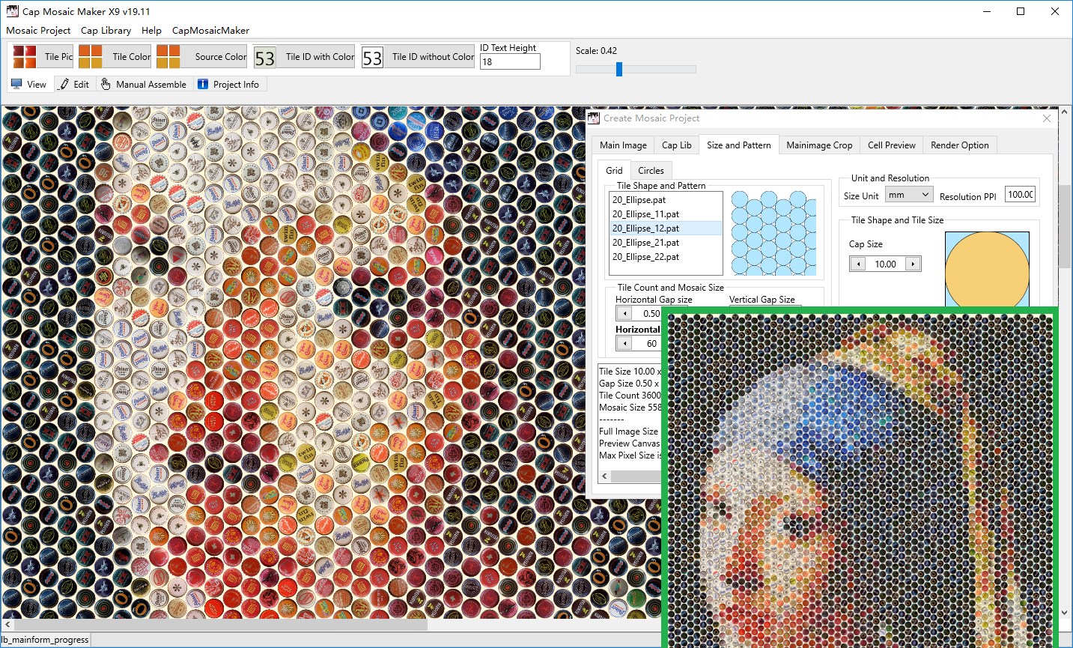
Task: Open the Project Info panel
Action: coord(228,85)
